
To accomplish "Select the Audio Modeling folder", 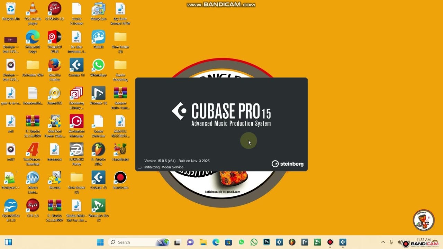I will tap(120, 70).
